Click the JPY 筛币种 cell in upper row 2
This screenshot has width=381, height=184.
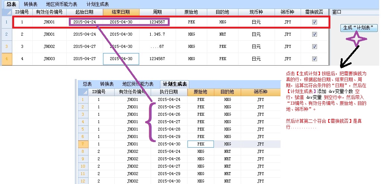(x=288, y=34)
